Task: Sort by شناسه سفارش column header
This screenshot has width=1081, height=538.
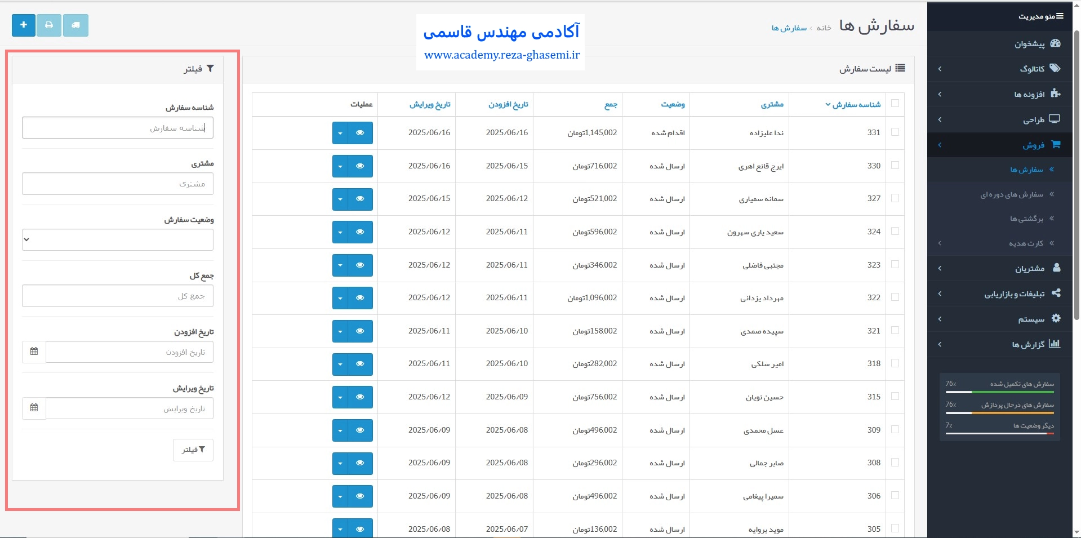Action: [853, 105]
